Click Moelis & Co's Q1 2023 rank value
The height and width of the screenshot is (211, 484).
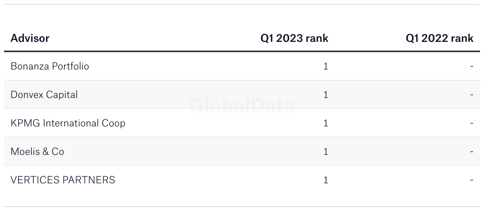326,151
